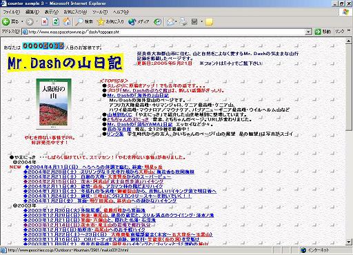Open the 2004年2月21日(土) diary entry
Screen dimensions: 353x255
[x=97, y=176]
